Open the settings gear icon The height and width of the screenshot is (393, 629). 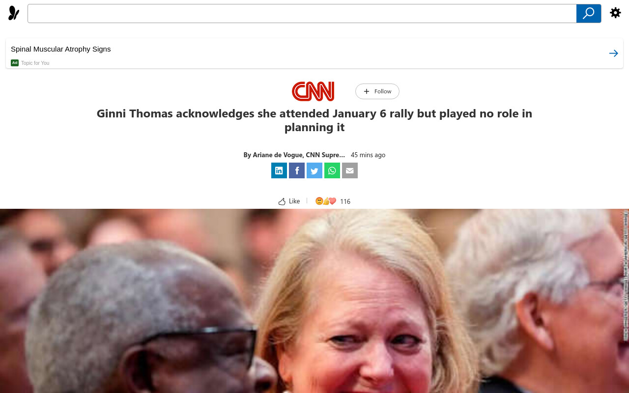click(615, 13)
